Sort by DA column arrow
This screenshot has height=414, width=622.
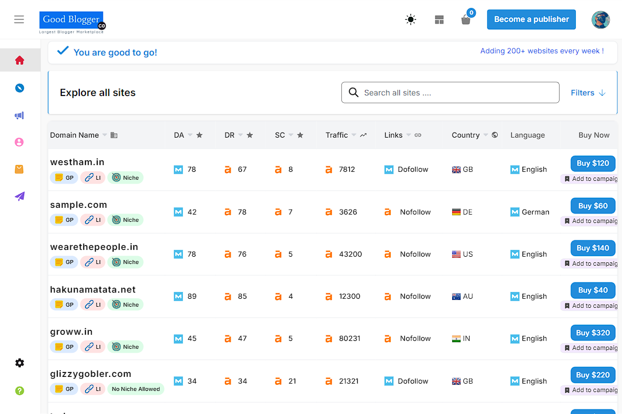pyautogui.click(x=190, y=135)
